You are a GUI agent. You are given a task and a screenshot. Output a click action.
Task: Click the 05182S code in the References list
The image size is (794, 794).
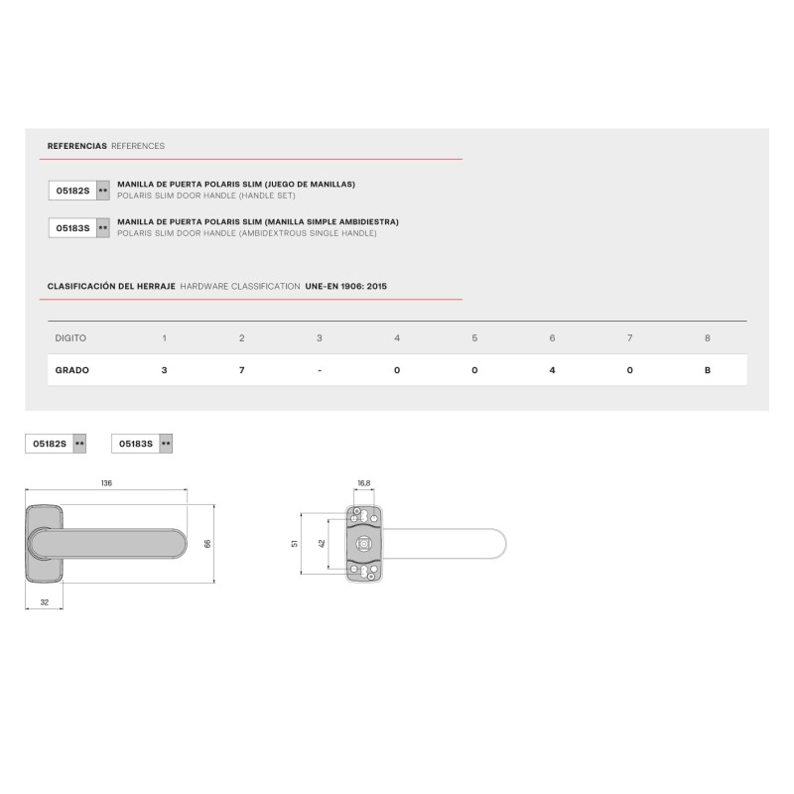71,190
